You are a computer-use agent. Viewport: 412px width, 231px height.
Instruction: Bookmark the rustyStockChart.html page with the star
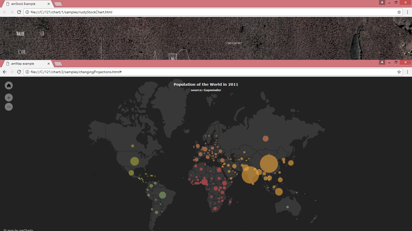(x=399, y=12)
